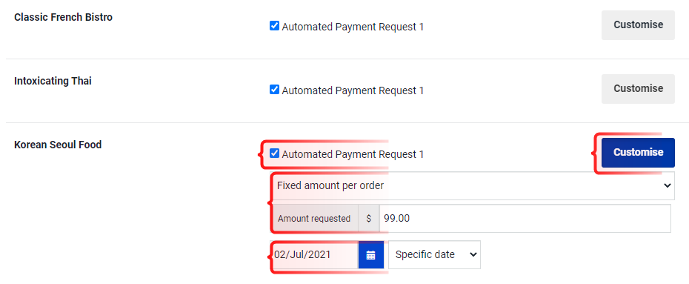The image size is (689, 284).
Task: Click the amount field showing 99.00
Action: pos(525,219)
